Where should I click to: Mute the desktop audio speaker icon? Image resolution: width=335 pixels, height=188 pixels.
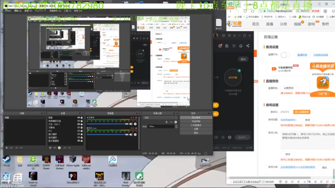131,124
